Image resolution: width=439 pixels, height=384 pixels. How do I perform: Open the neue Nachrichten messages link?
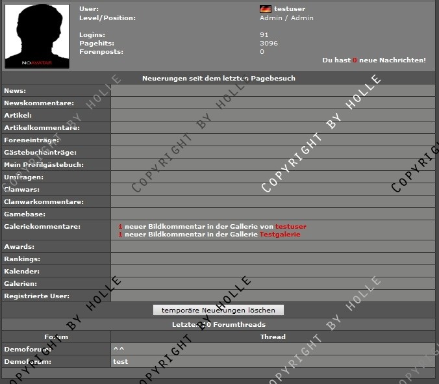374,60
